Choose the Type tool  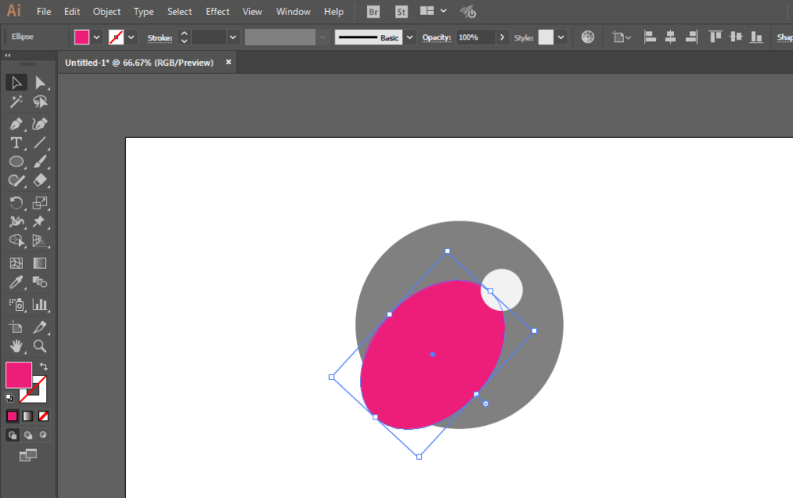pos(16,143)
